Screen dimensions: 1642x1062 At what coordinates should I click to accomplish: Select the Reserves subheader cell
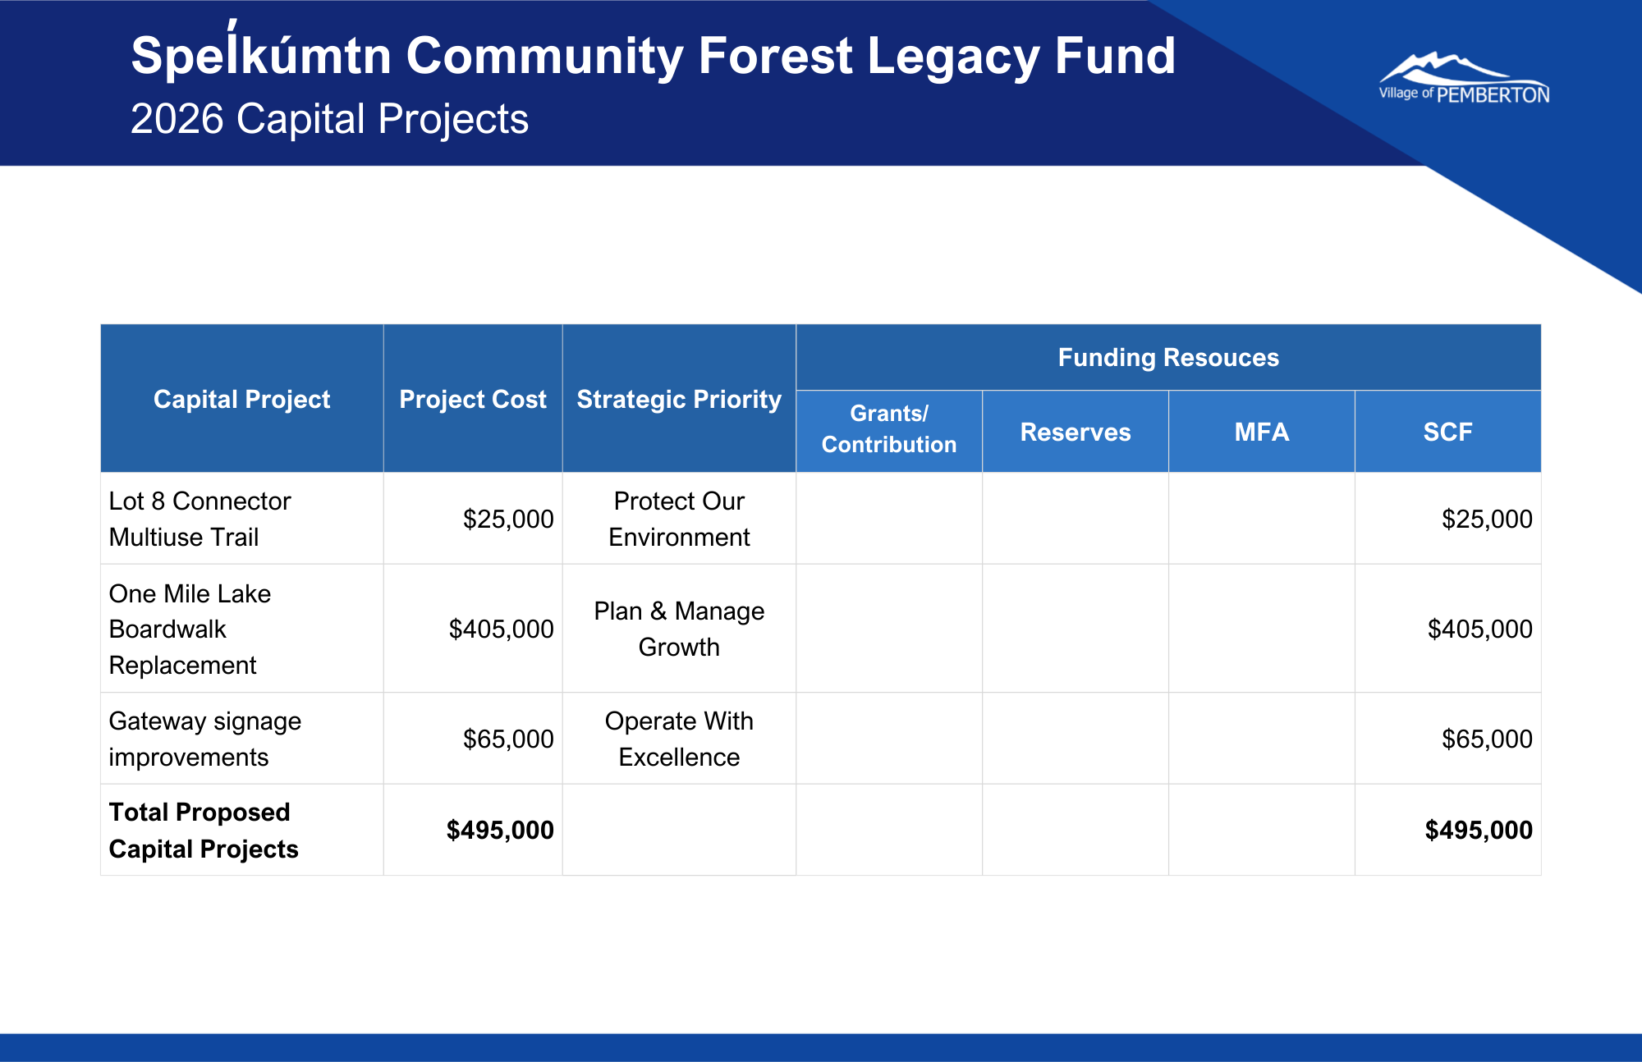point(1075,432)
